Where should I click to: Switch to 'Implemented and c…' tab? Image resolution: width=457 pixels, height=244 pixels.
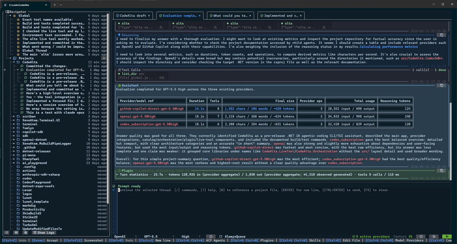281,16
